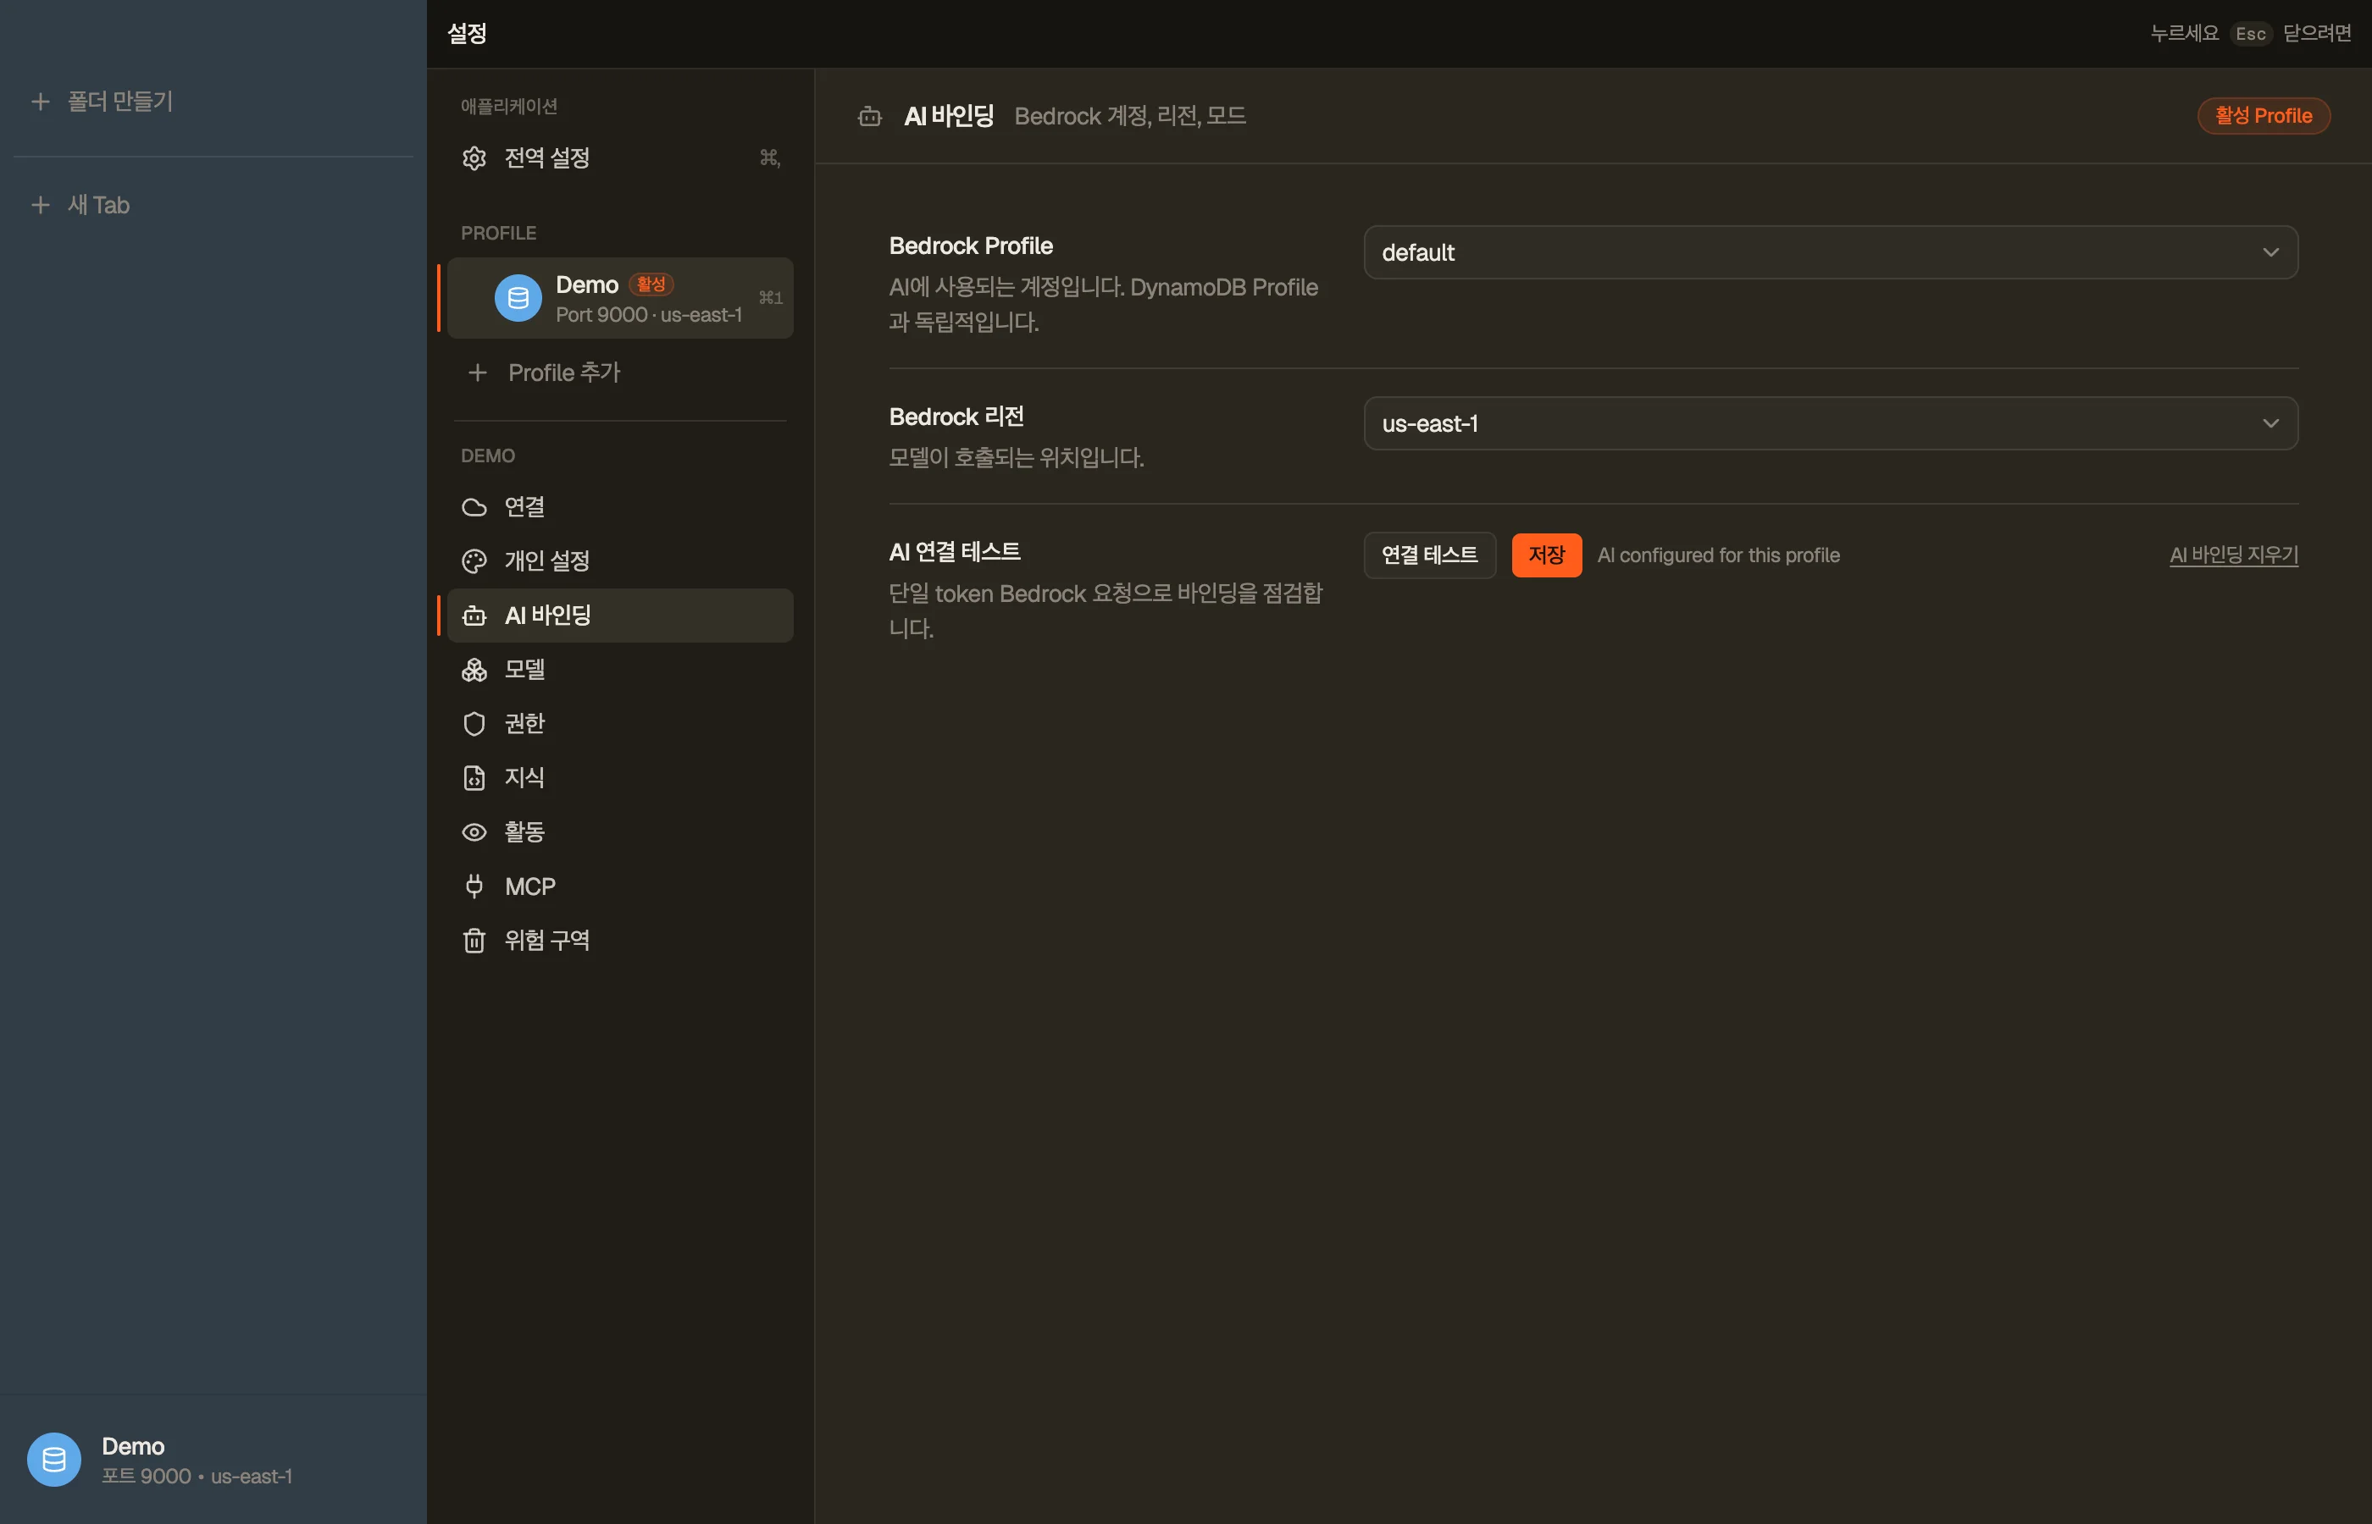Click the 활성 Profile badge in the header
This screenshot has height=1524, width=2372.
pos(2263,116)
